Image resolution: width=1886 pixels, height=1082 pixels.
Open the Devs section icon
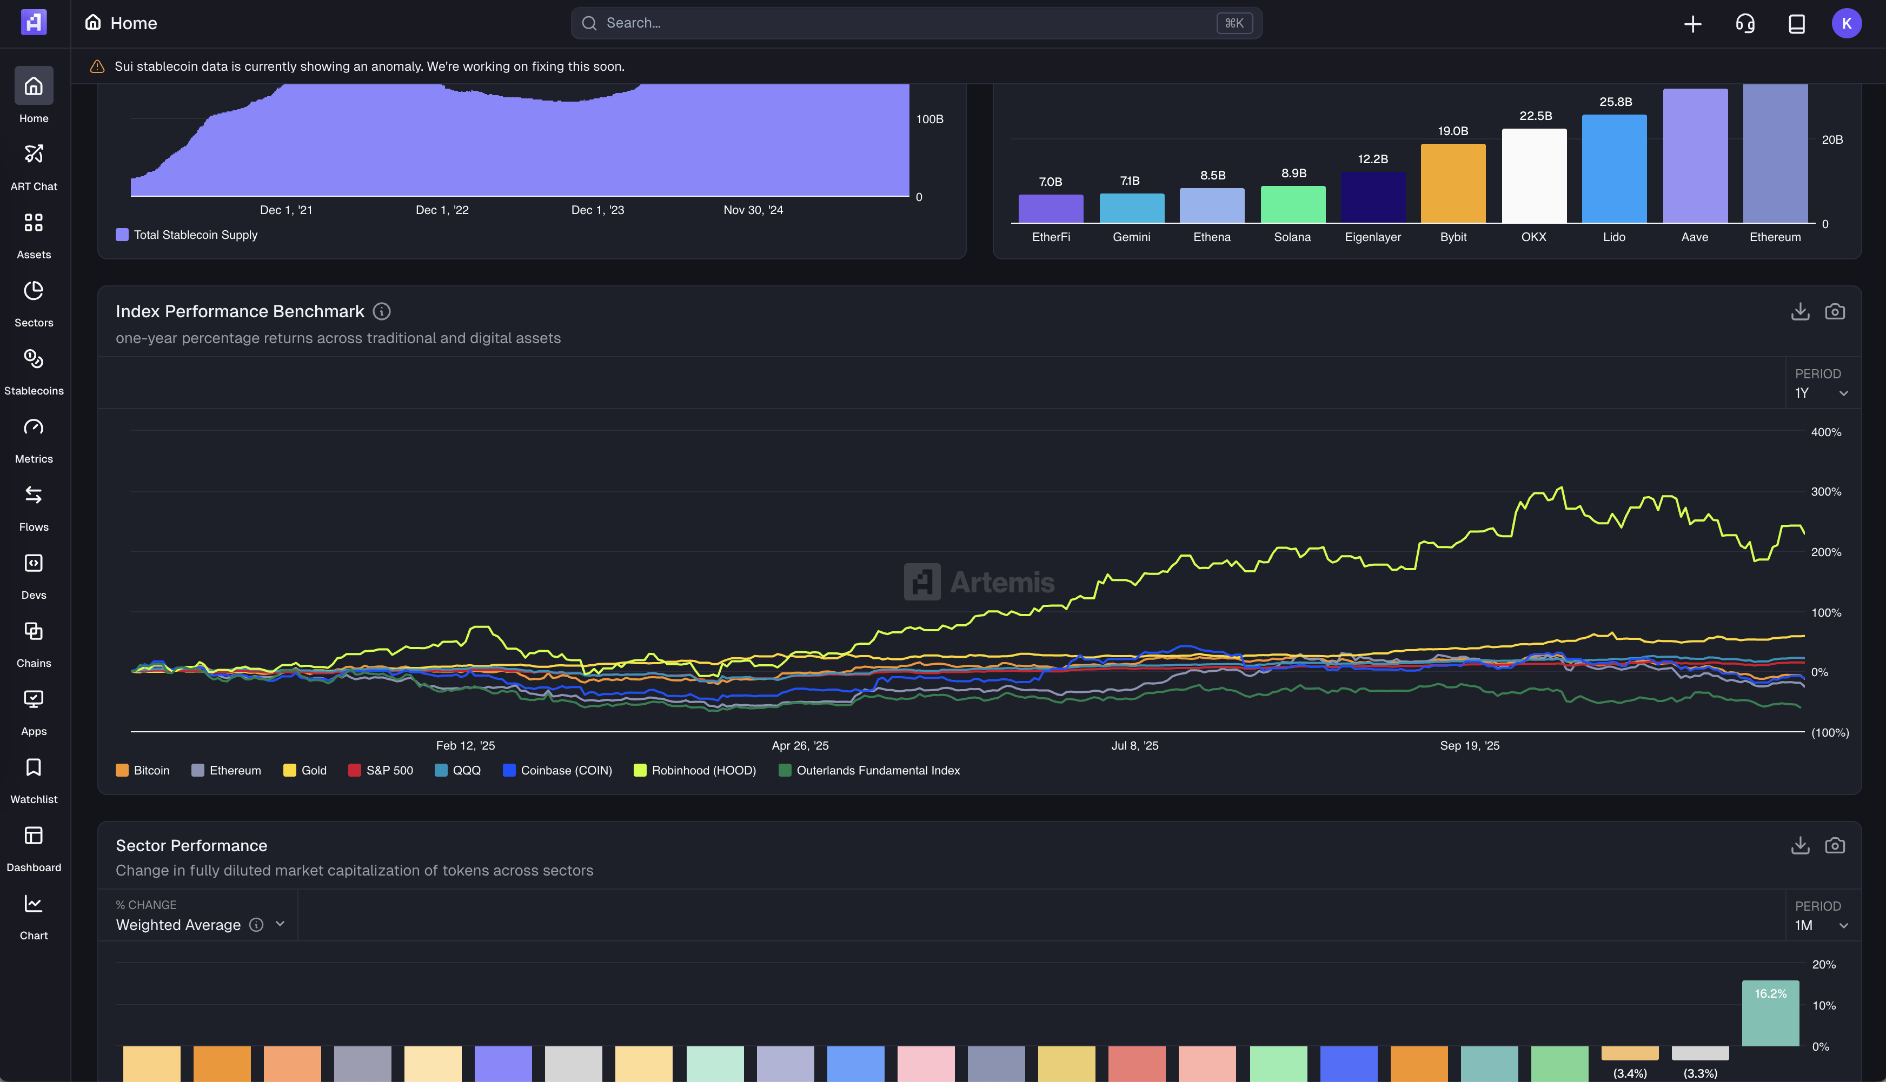coord(34,563)
